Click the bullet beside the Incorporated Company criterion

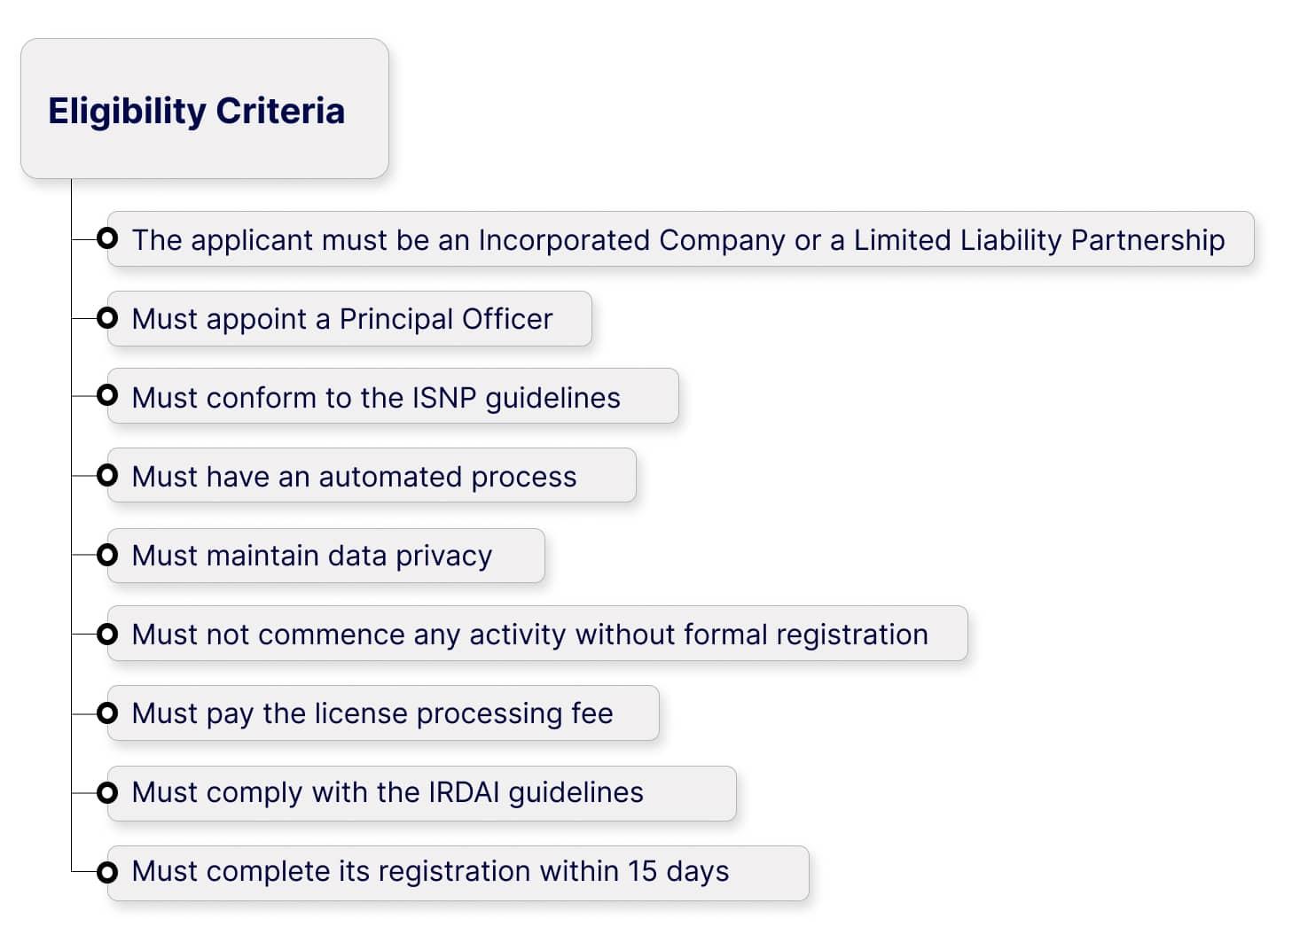(x=107, y=238)
